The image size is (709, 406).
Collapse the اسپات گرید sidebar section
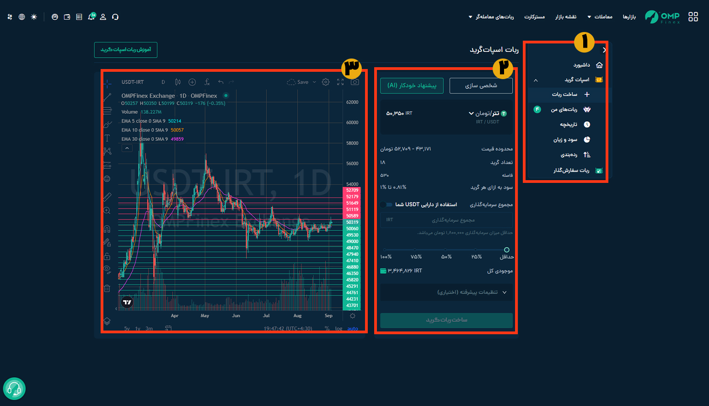(536, 80)
